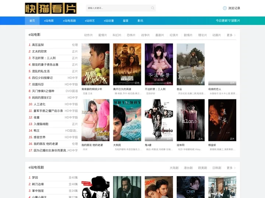Click the browsing history clock icon
This screenshot has height=198, width=265.
pyautogui.click(x=225, y=8)
